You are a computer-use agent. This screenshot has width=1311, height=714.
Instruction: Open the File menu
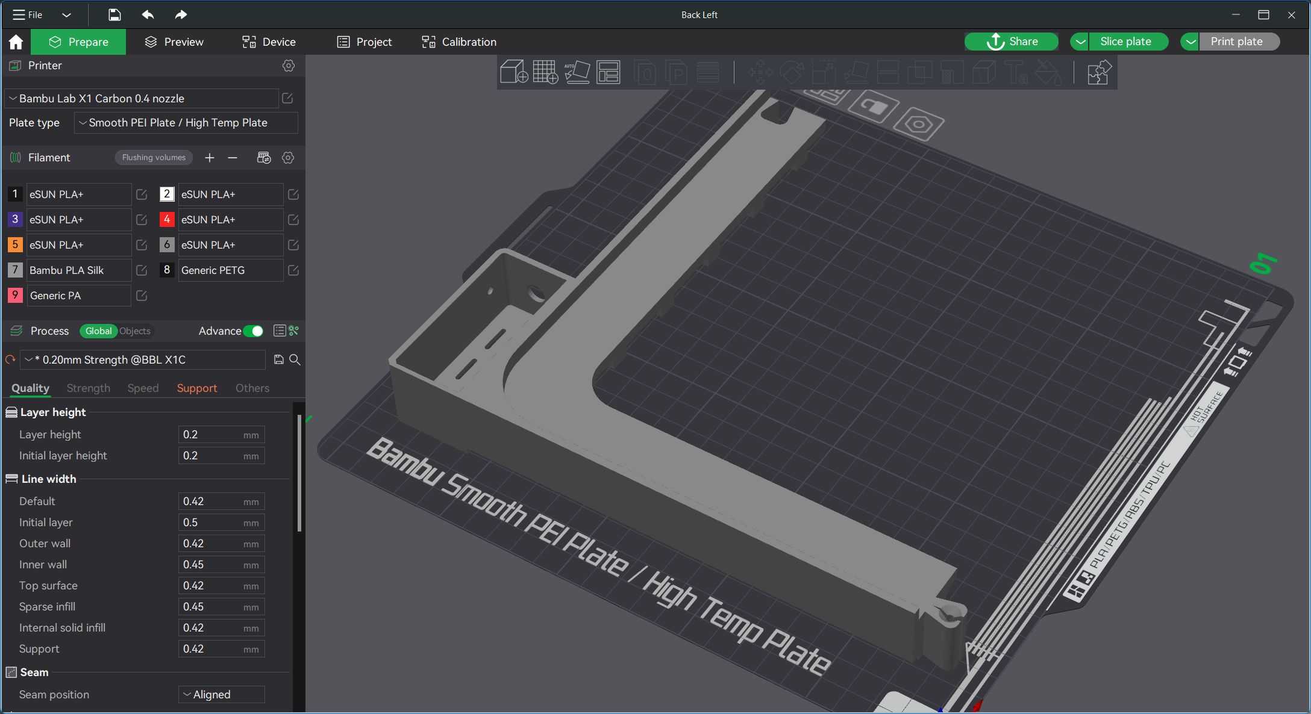(x=28, y=14)
